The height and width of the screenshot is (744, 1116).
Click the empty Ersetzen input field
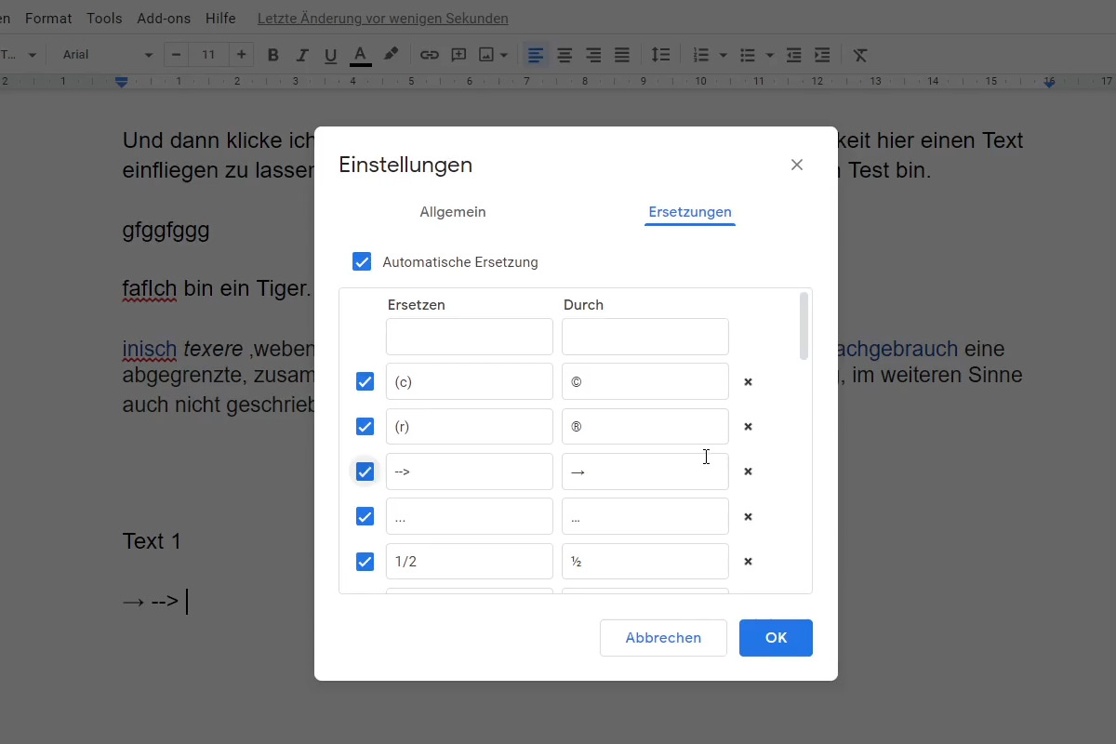[x=470, y=337]
